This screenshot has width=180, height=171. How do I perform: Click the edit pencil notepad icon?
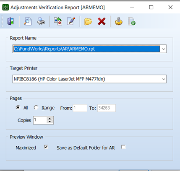pos(71,21)
